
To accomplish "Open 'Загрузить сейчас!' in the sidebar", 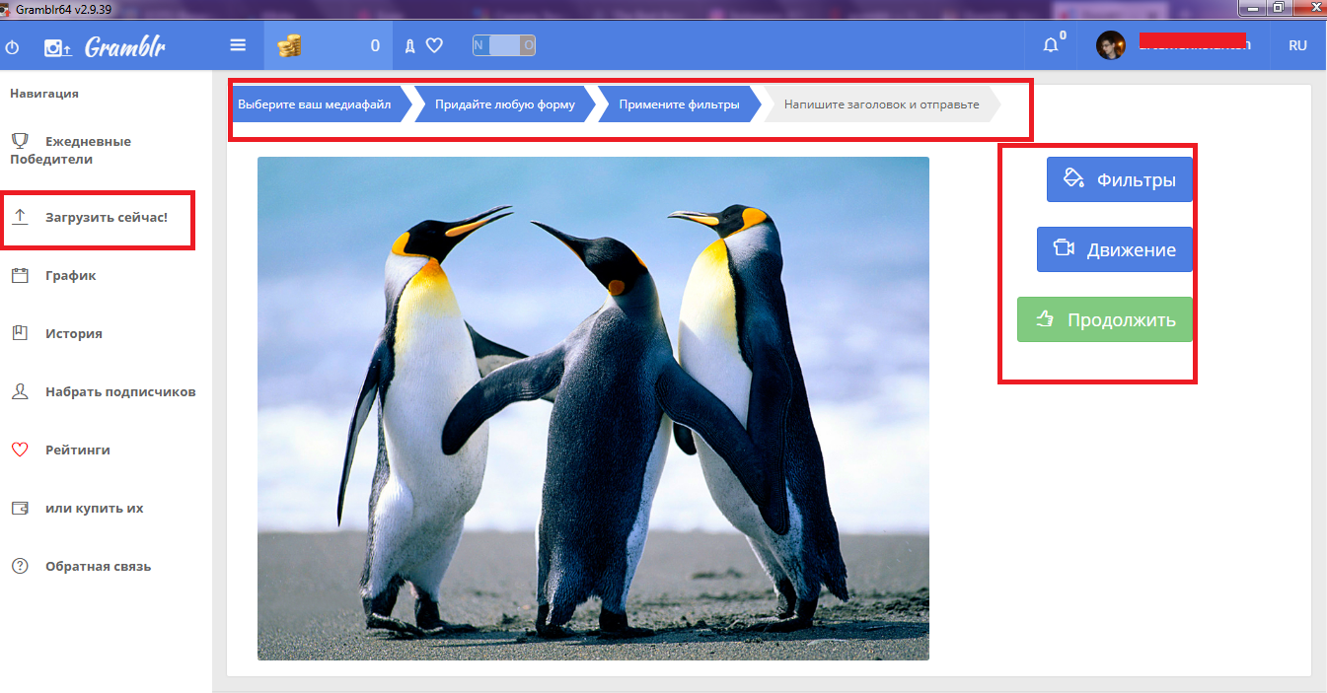I will tap(106, 217).
